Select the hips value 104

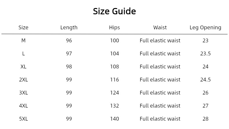tap(114, 54)
